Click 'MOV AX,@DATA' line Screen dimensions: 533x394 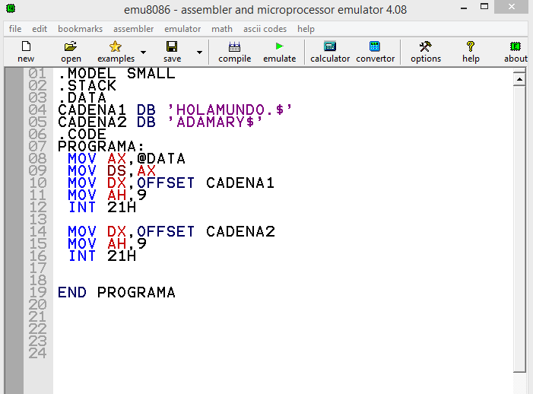click(x=126, y=159)
